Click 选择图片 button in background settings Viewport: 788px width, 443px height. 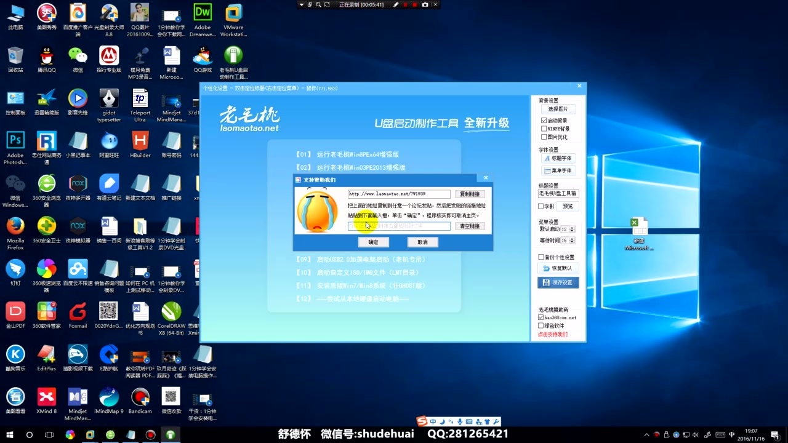click(x=558, y=109)
